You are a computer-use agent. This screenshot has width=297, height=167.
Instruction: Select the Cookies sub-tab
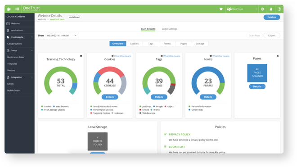click(134, 44)
